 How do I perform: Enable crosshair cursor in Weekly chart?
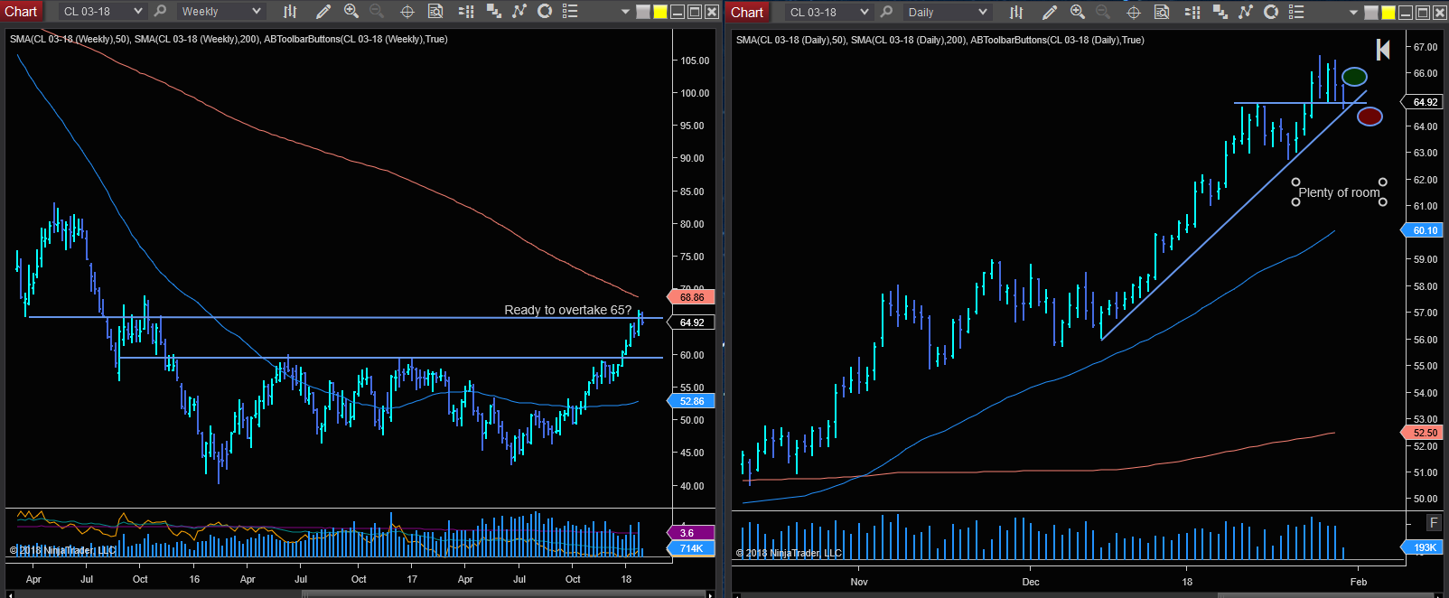407,12
